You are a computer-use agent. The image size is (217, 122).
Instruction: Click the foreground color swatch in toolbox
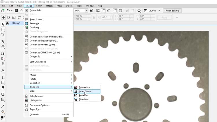[x=2, y=117]
